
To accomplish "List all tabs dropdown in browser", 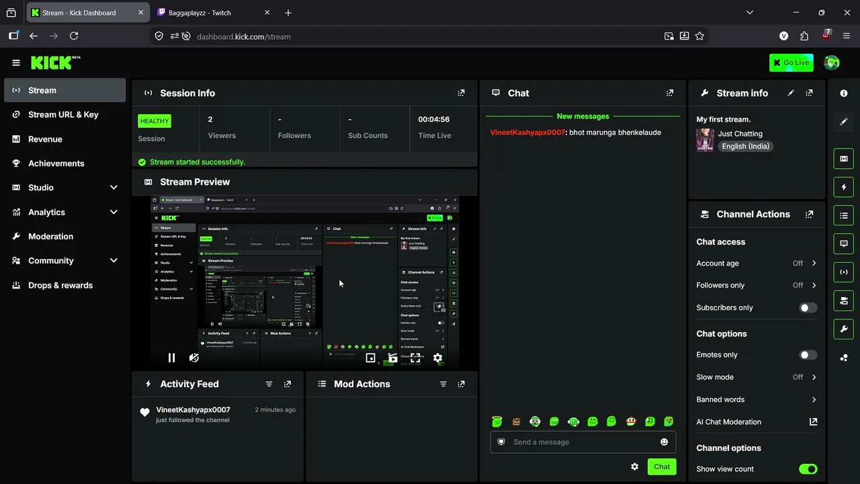I will (x=750, y=12).
